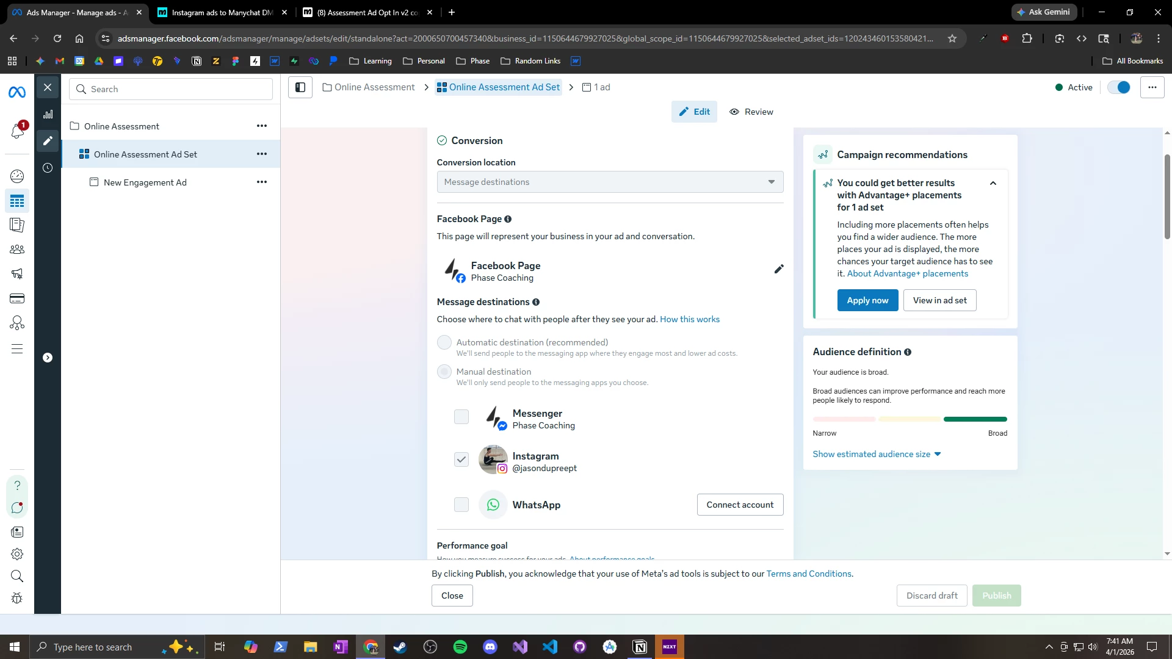Open Audiences icon in left sidebar

[17, 250]
